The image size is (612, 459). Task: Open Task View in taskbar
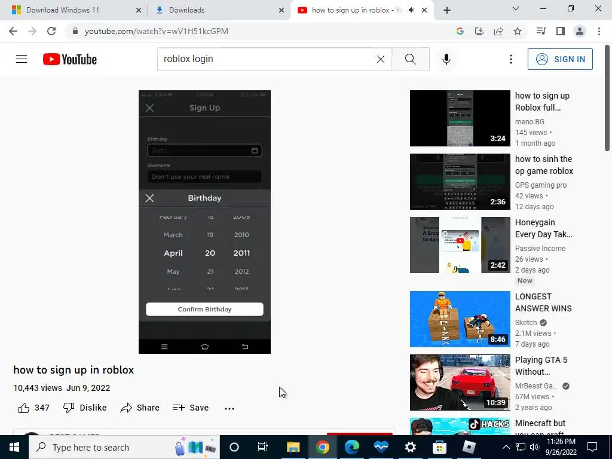(x=263, y=447)
